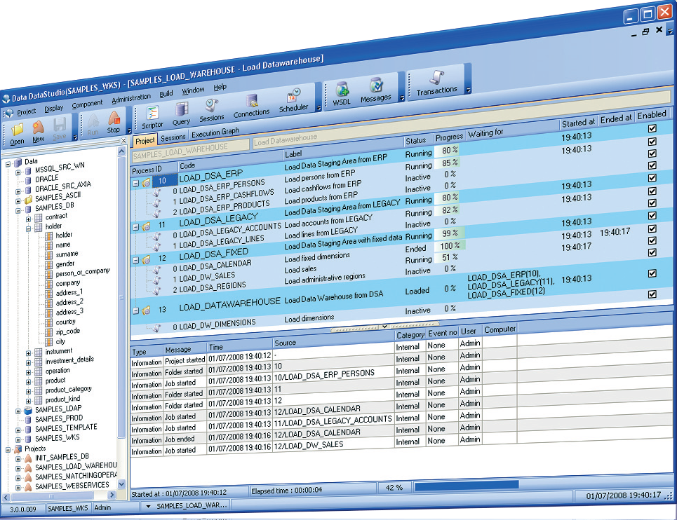Open the Messages toolbar icon
This screenshot has height=520, width=677.
(x=376, y=89)
